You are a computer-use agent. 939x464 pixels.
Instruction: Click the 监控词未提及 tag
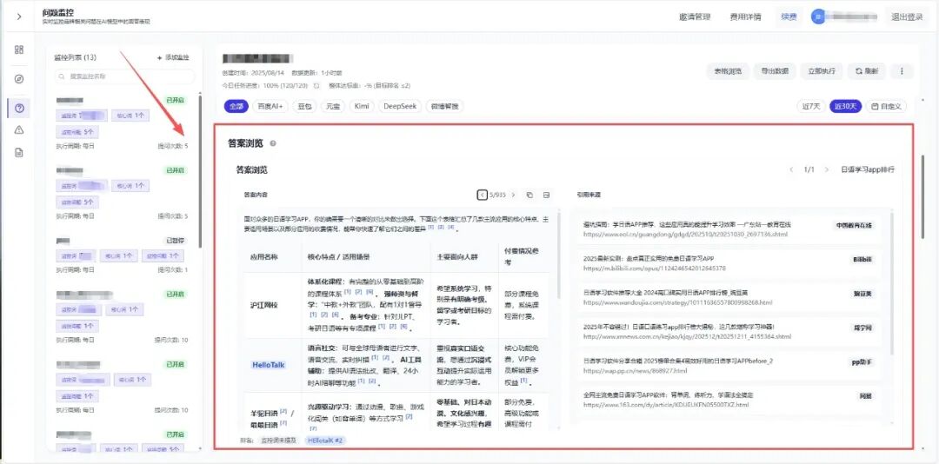[x=278, y=440]
